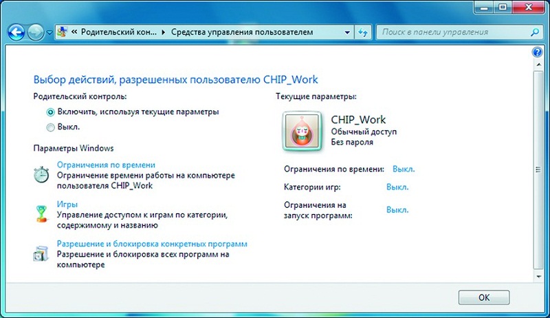Close the window with the red X
This screenshot has height=318, width=550.
(x=529, y=7)
